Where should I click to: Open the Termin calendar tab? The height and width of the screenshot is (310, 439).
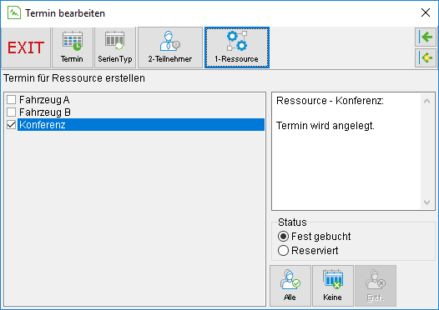tap(73, 47)
